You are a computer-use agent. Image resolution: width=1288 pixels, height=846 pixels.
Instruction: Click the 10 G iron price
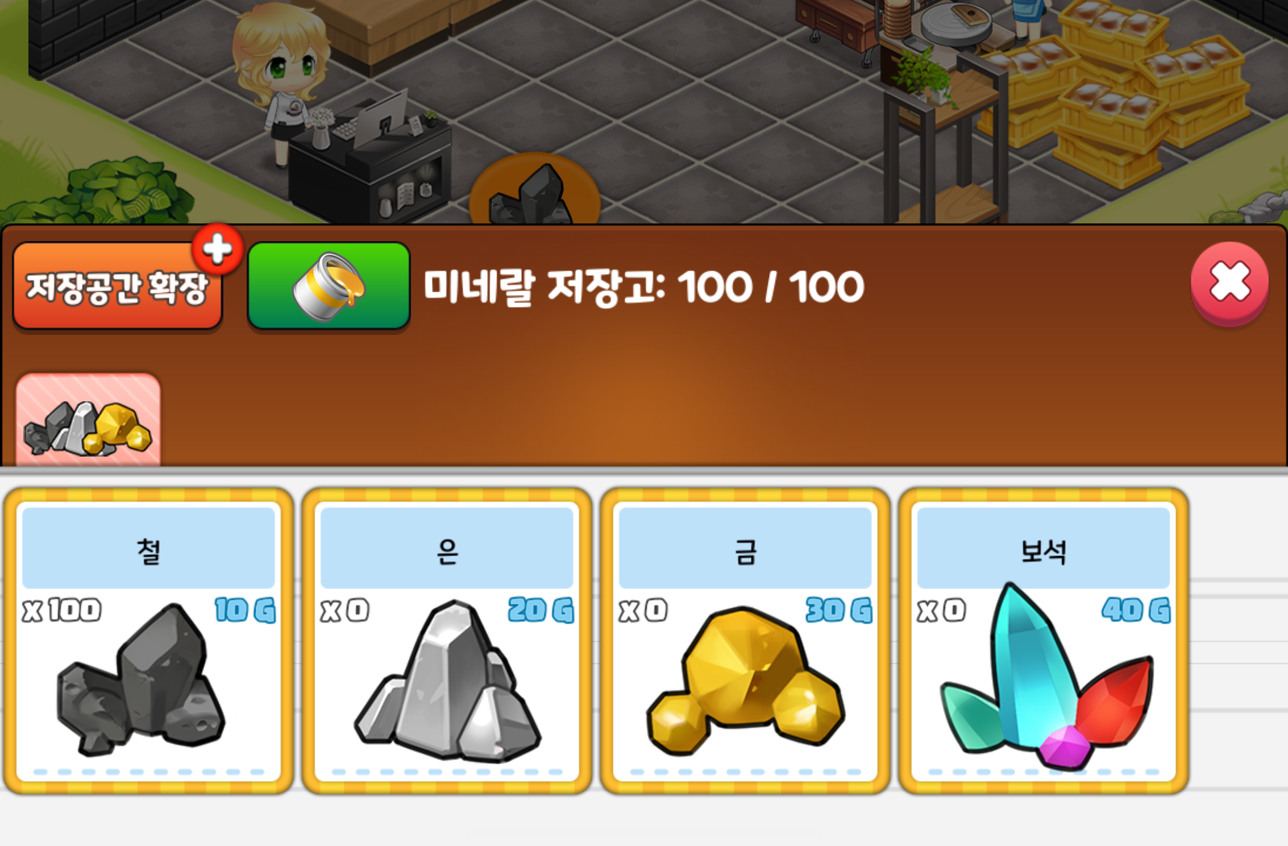tap(245, 610)
